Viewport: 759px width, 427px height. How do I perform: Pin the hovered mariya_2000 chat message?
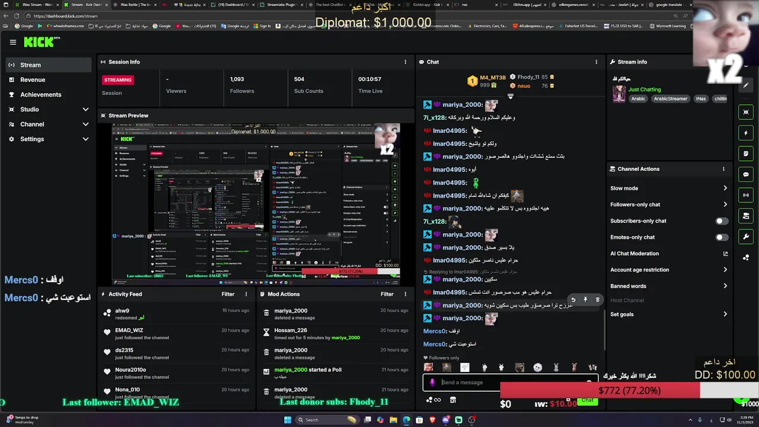click(x=585, y=300)
